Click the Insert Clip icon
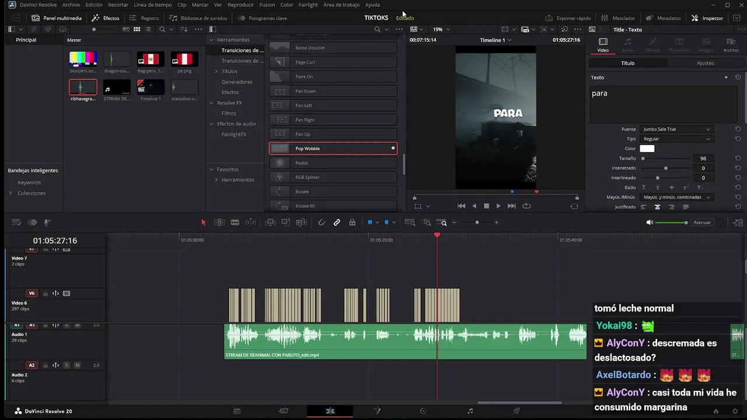Viewport: 747px width, 420px height. click(x=270, y=222)
